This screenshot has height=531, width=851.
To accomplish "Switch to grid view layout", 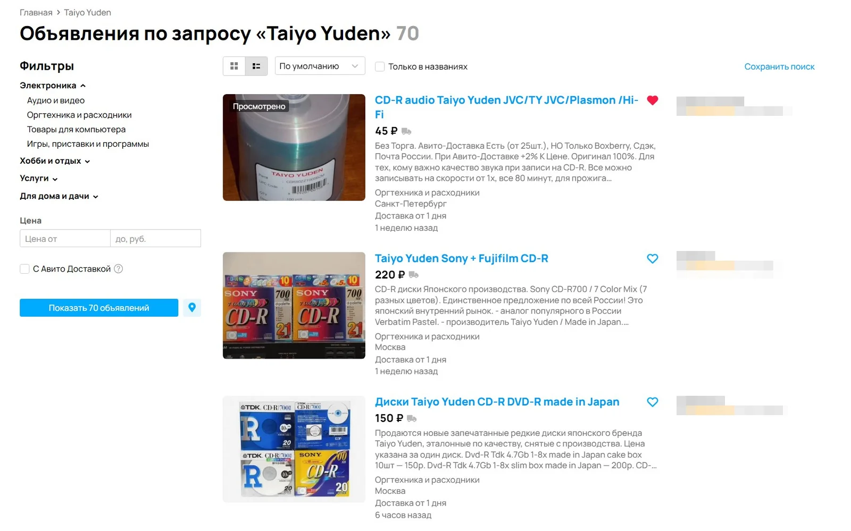I will tap(234, 66).
